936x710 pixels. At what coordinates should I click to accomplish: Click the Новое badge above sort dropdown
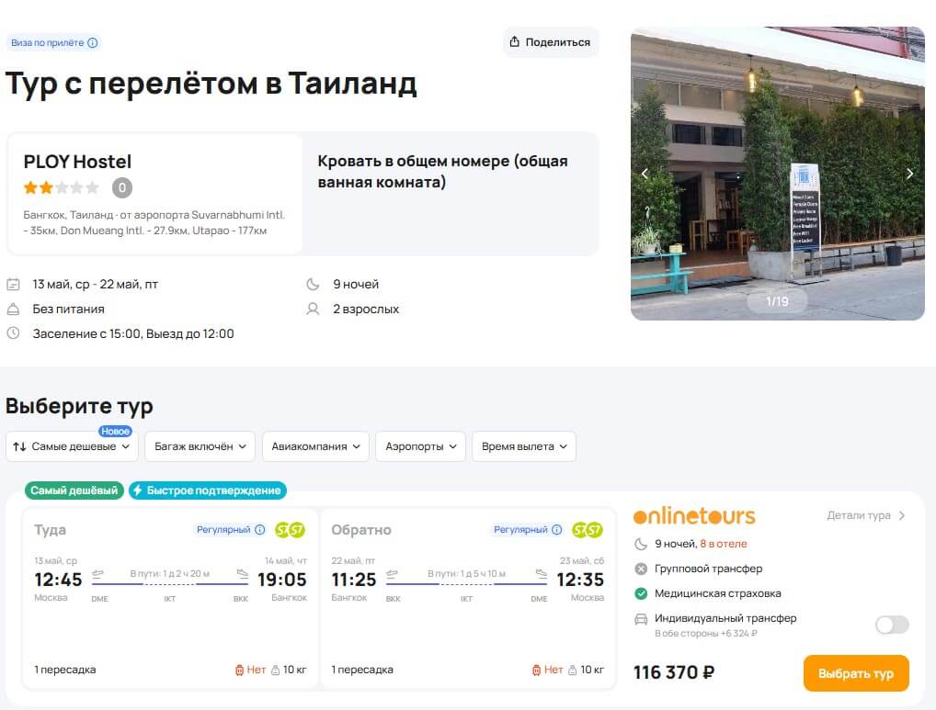[x=115, y=431]
